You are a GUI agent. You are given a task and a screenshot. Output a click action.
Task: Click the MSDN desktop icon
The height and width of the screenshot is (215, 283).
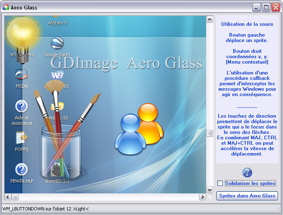[x=22, y=74]
